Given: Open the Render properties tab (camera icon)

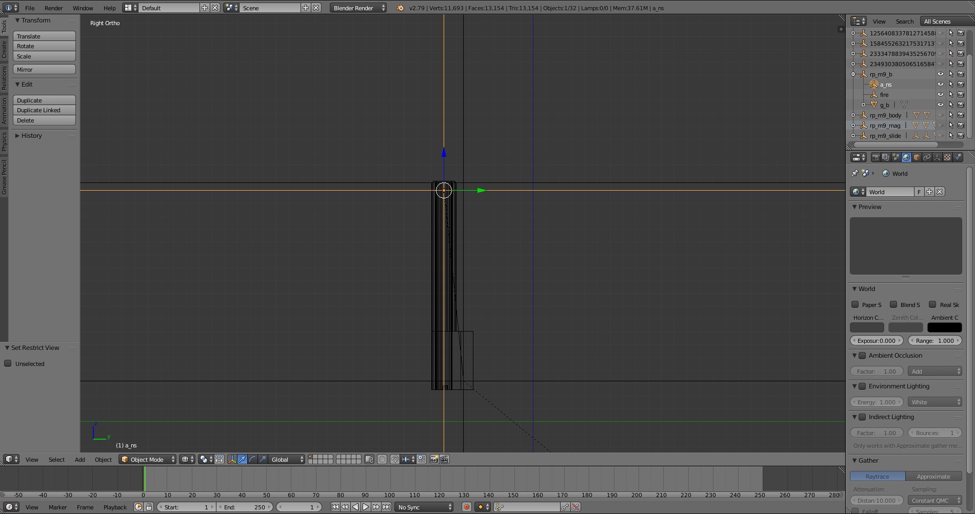Looking at the screenshot, I should (x=875, y=157).
